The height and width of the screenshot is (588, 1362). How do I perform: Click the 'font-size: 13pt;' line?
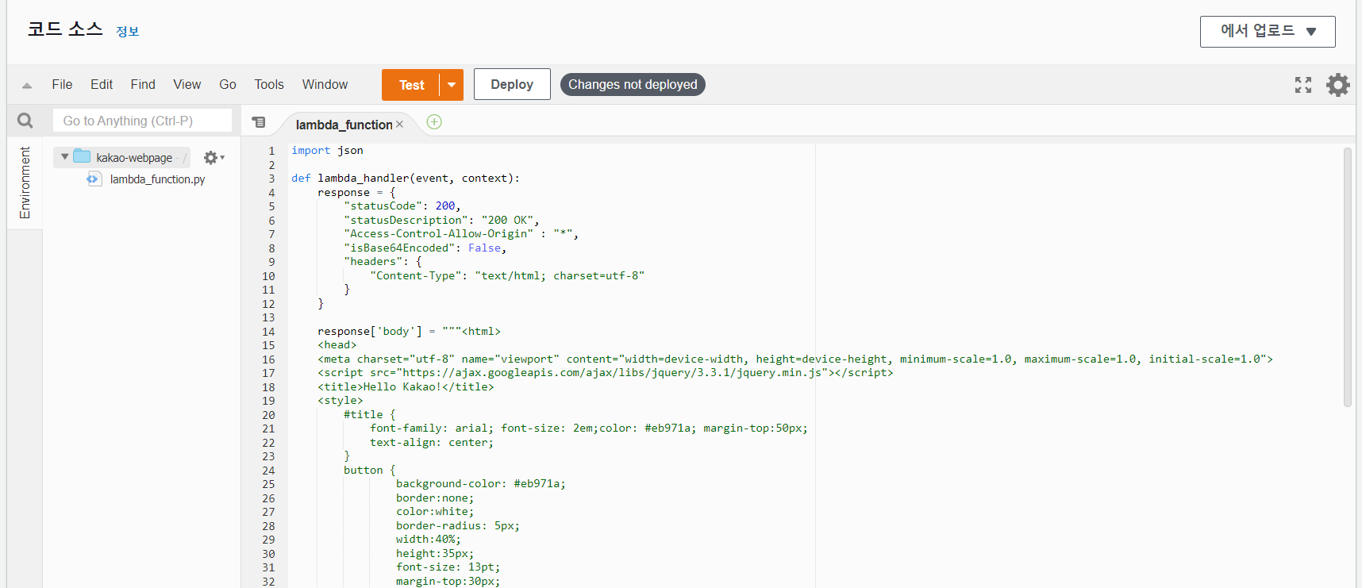tap(448, 567)
